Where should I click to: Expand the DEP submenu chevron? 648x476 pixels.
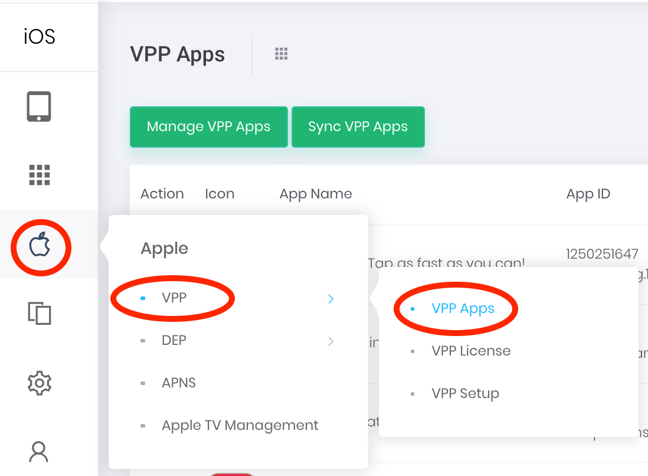pos(330,341)
